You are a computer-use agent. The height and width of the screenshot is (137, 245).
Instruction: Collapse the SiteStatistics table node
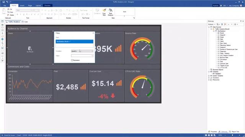214,31
